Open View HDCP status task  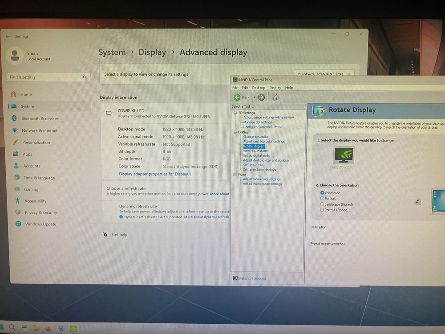(x=256, y=151)
